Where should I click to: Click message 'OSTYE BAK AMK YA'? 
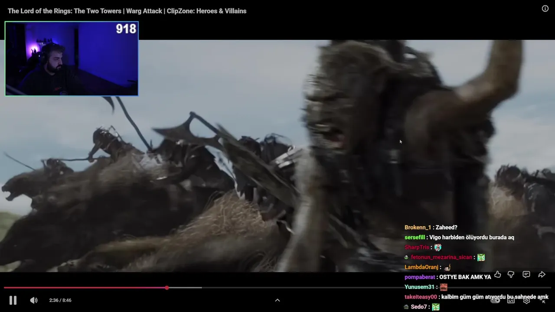click(x=465, y=277)
